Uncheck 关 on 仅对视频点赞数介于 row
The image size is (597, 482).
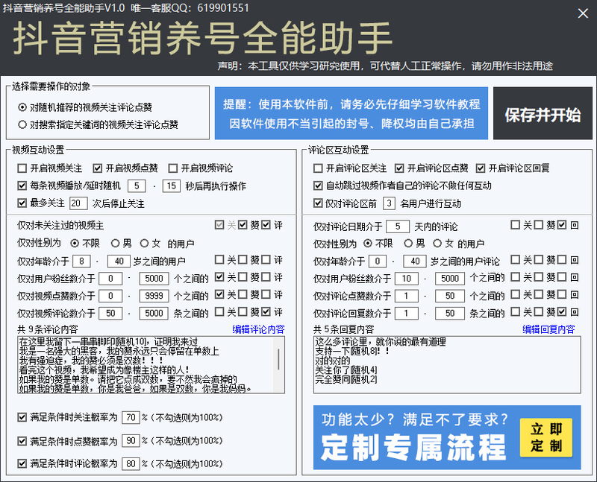pos(219,294)
